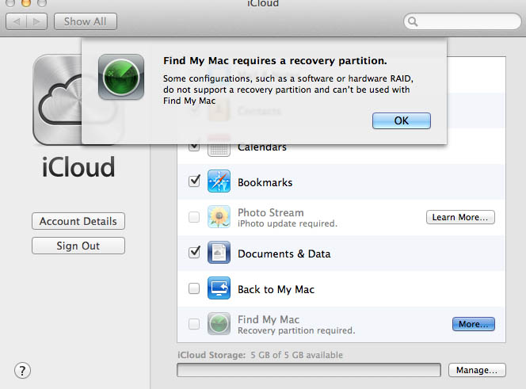Screen dimensions: 526x389
Task: Click the Photo Stream label
Action: tap(271, 212)
